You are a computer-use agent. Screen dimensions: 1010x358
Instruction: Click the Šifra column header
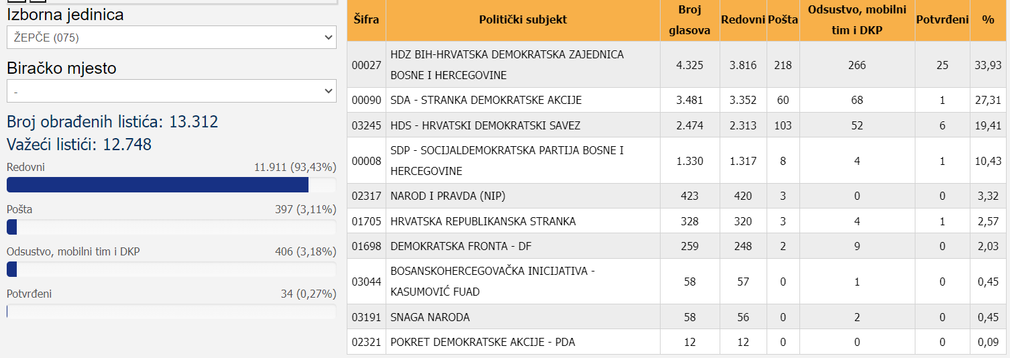(x=366, y=20)
